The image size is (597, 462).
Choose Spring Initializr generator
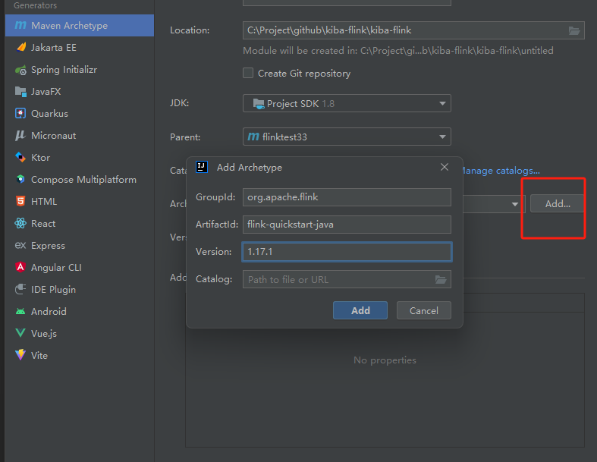(x=80, y=69)
